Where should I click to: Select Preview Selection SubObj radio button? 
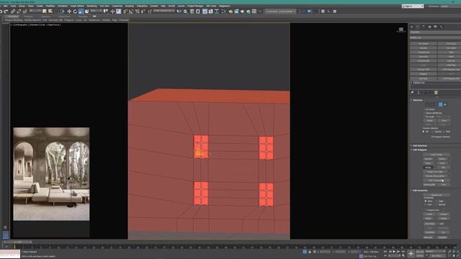click(x=433, y=132)
